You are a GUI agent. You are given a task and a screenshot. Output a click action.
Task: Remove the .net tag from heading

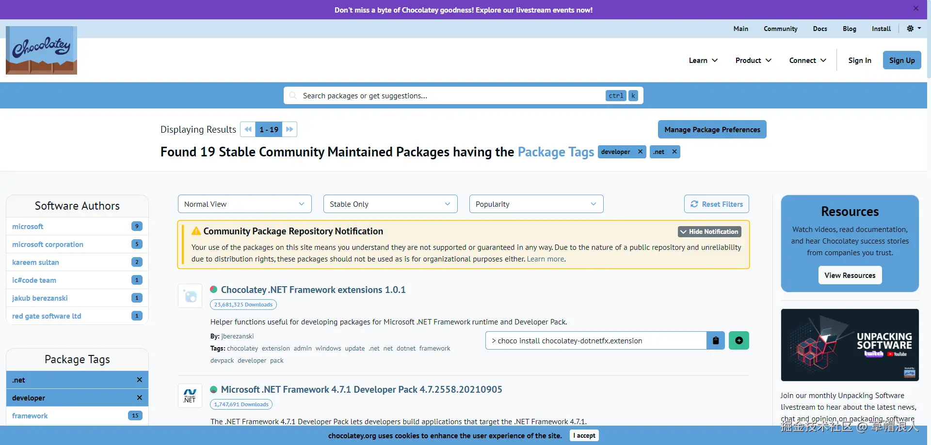[x=674, y=152]
